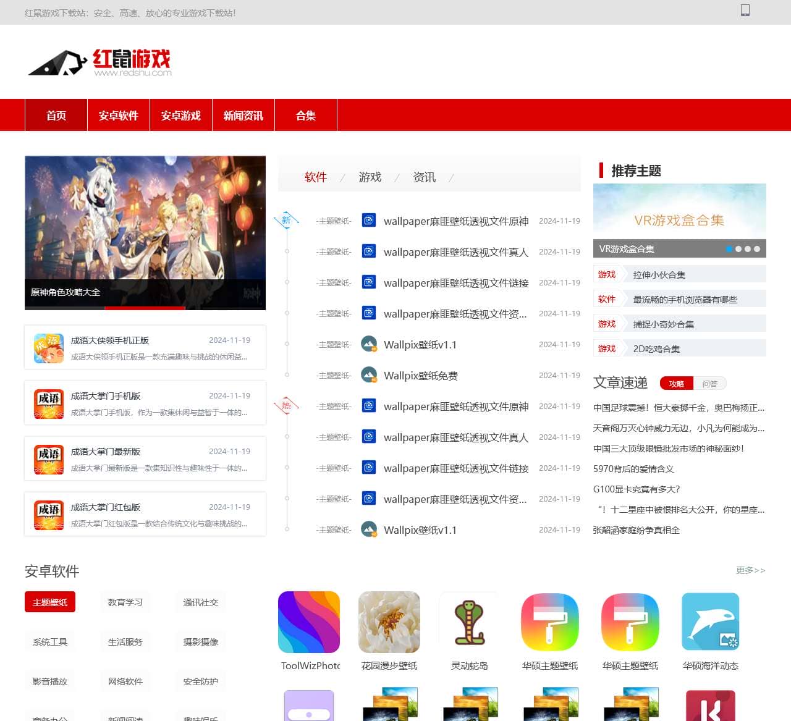
Task: Switch to the 资讯 tab
Action: [x=424, y=177]
